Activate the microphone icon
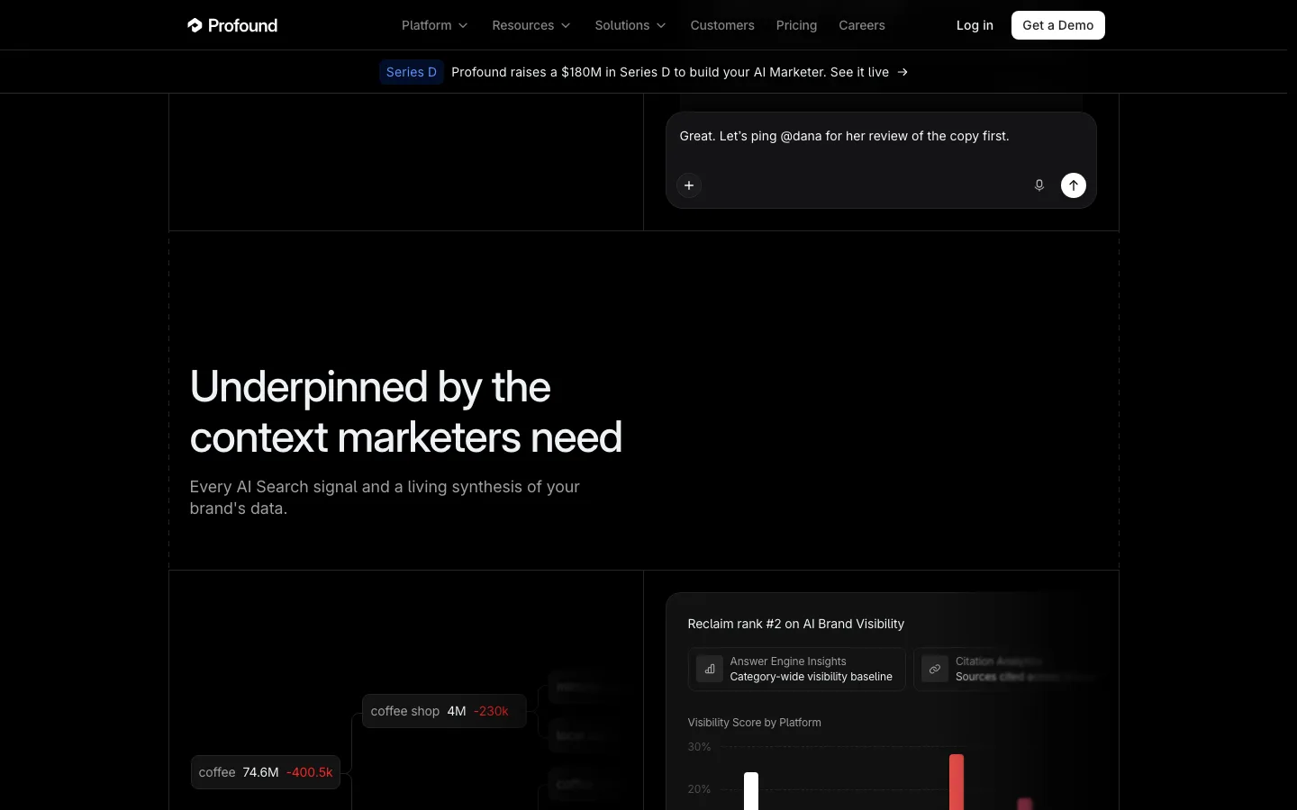This screenshot has height=810, width=1297. 1039,185
